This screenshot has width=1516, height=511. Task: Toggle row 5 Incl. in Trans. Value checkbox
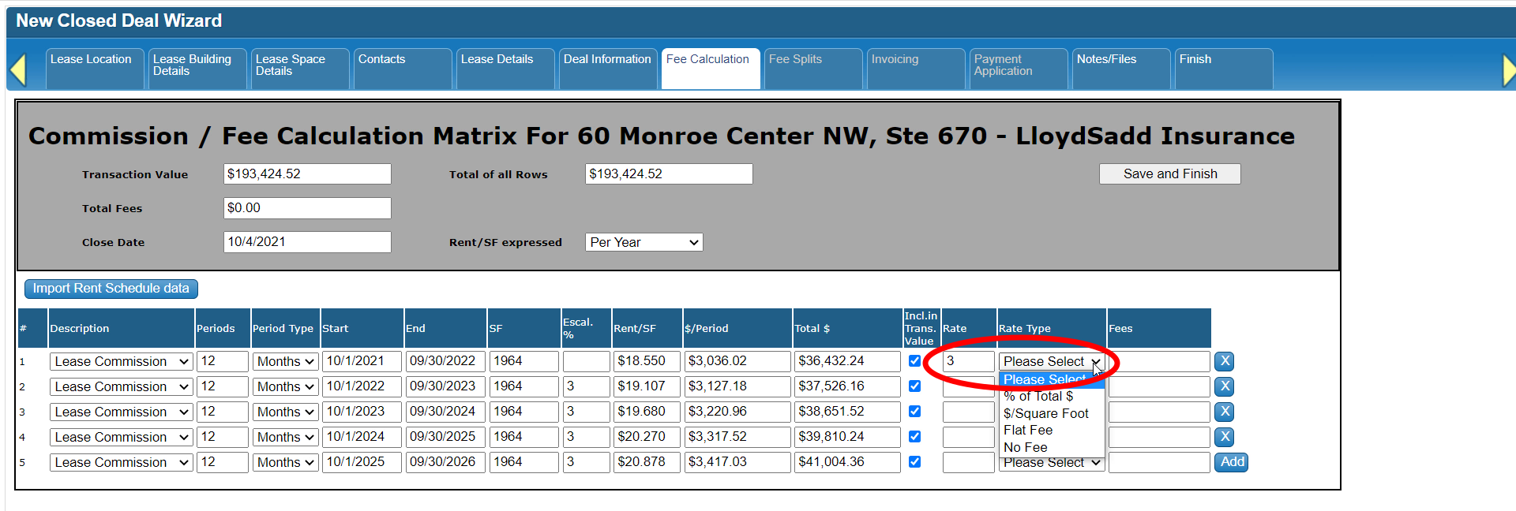click(x=914, y=462)
